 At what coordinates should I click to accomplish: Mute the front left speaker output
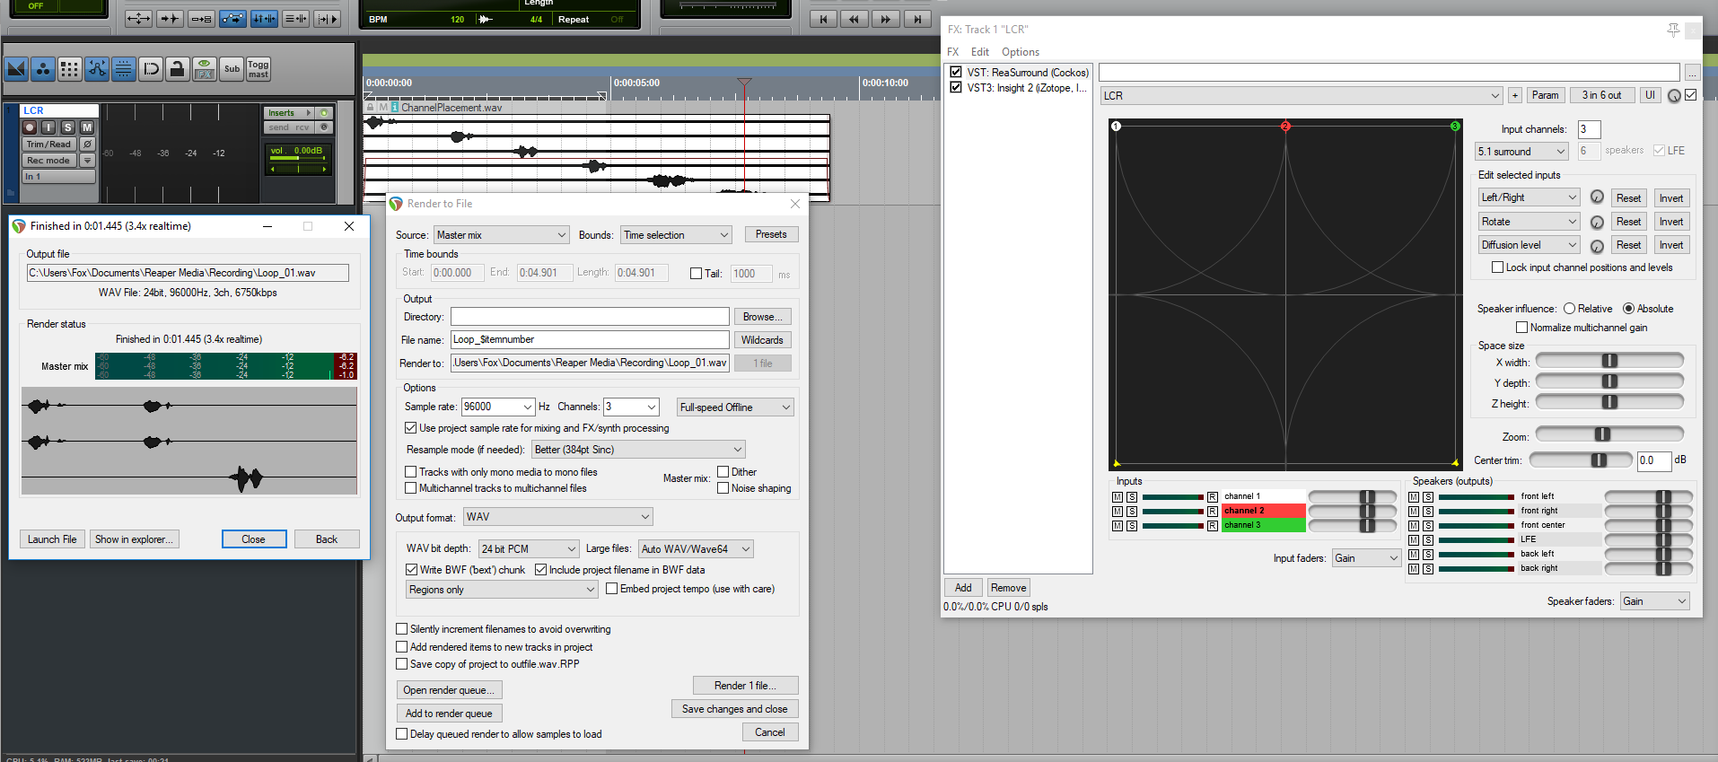pos(1414,496)
